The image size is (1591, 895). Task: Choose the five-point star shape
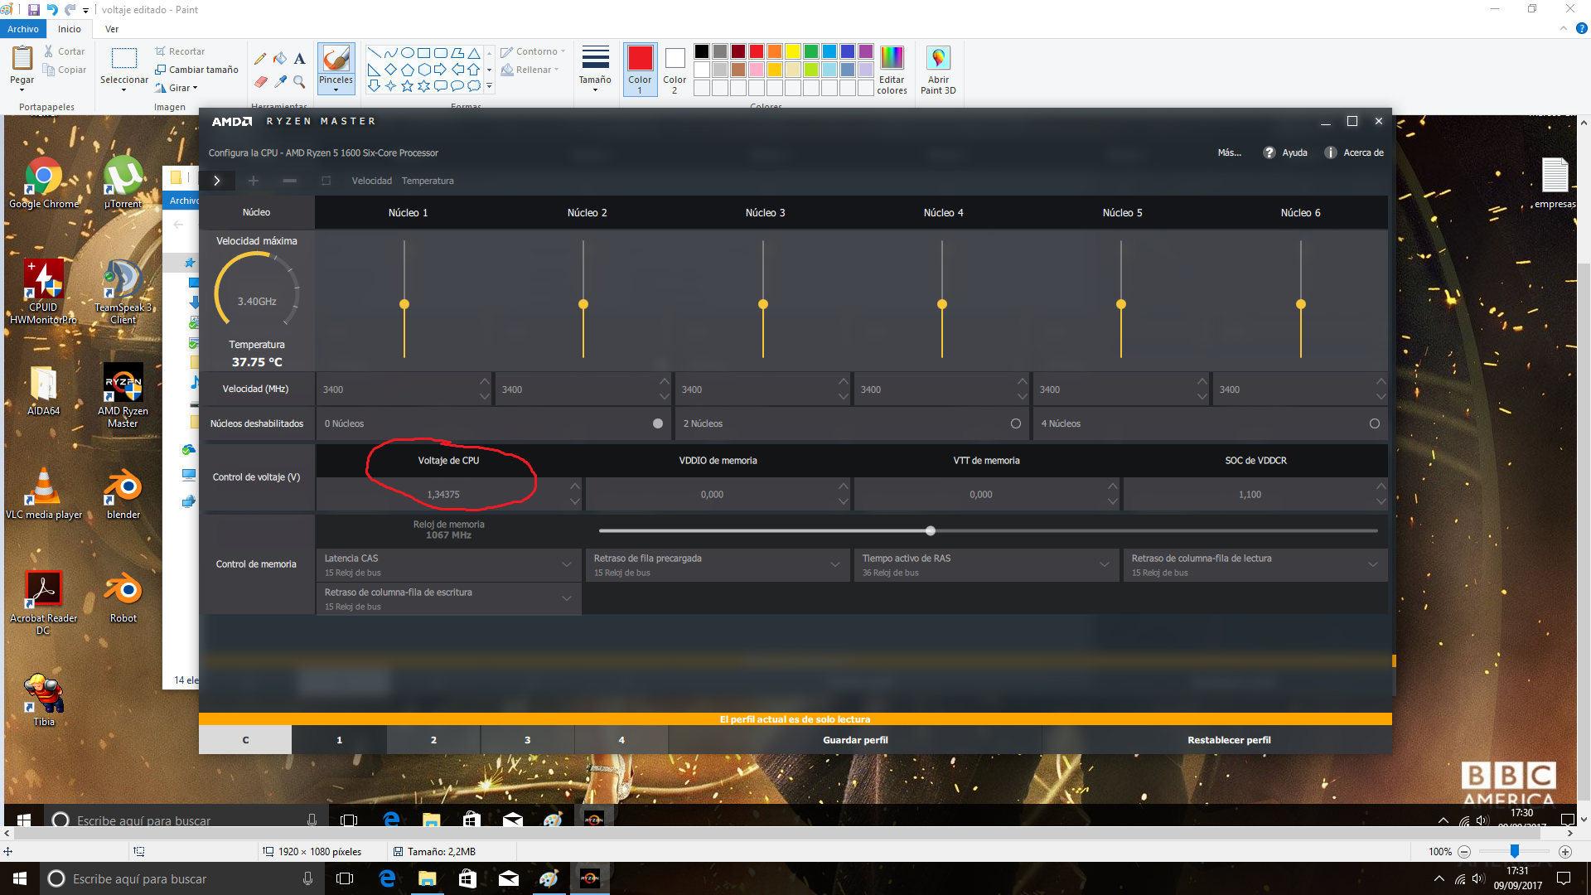(x=407, y=85)
